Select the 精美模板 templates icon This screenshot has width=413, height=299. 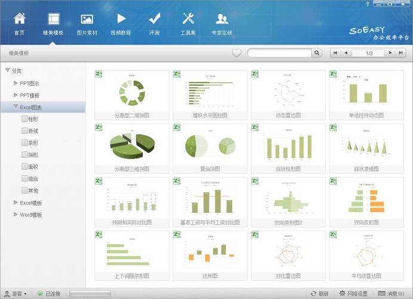pos(54,19)
